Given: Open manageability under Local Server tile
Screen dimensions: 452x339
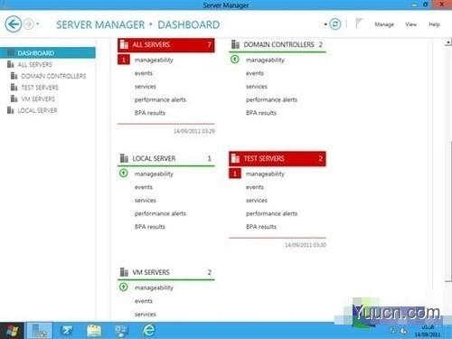Looking at the screenshot, I should (154, 174).
